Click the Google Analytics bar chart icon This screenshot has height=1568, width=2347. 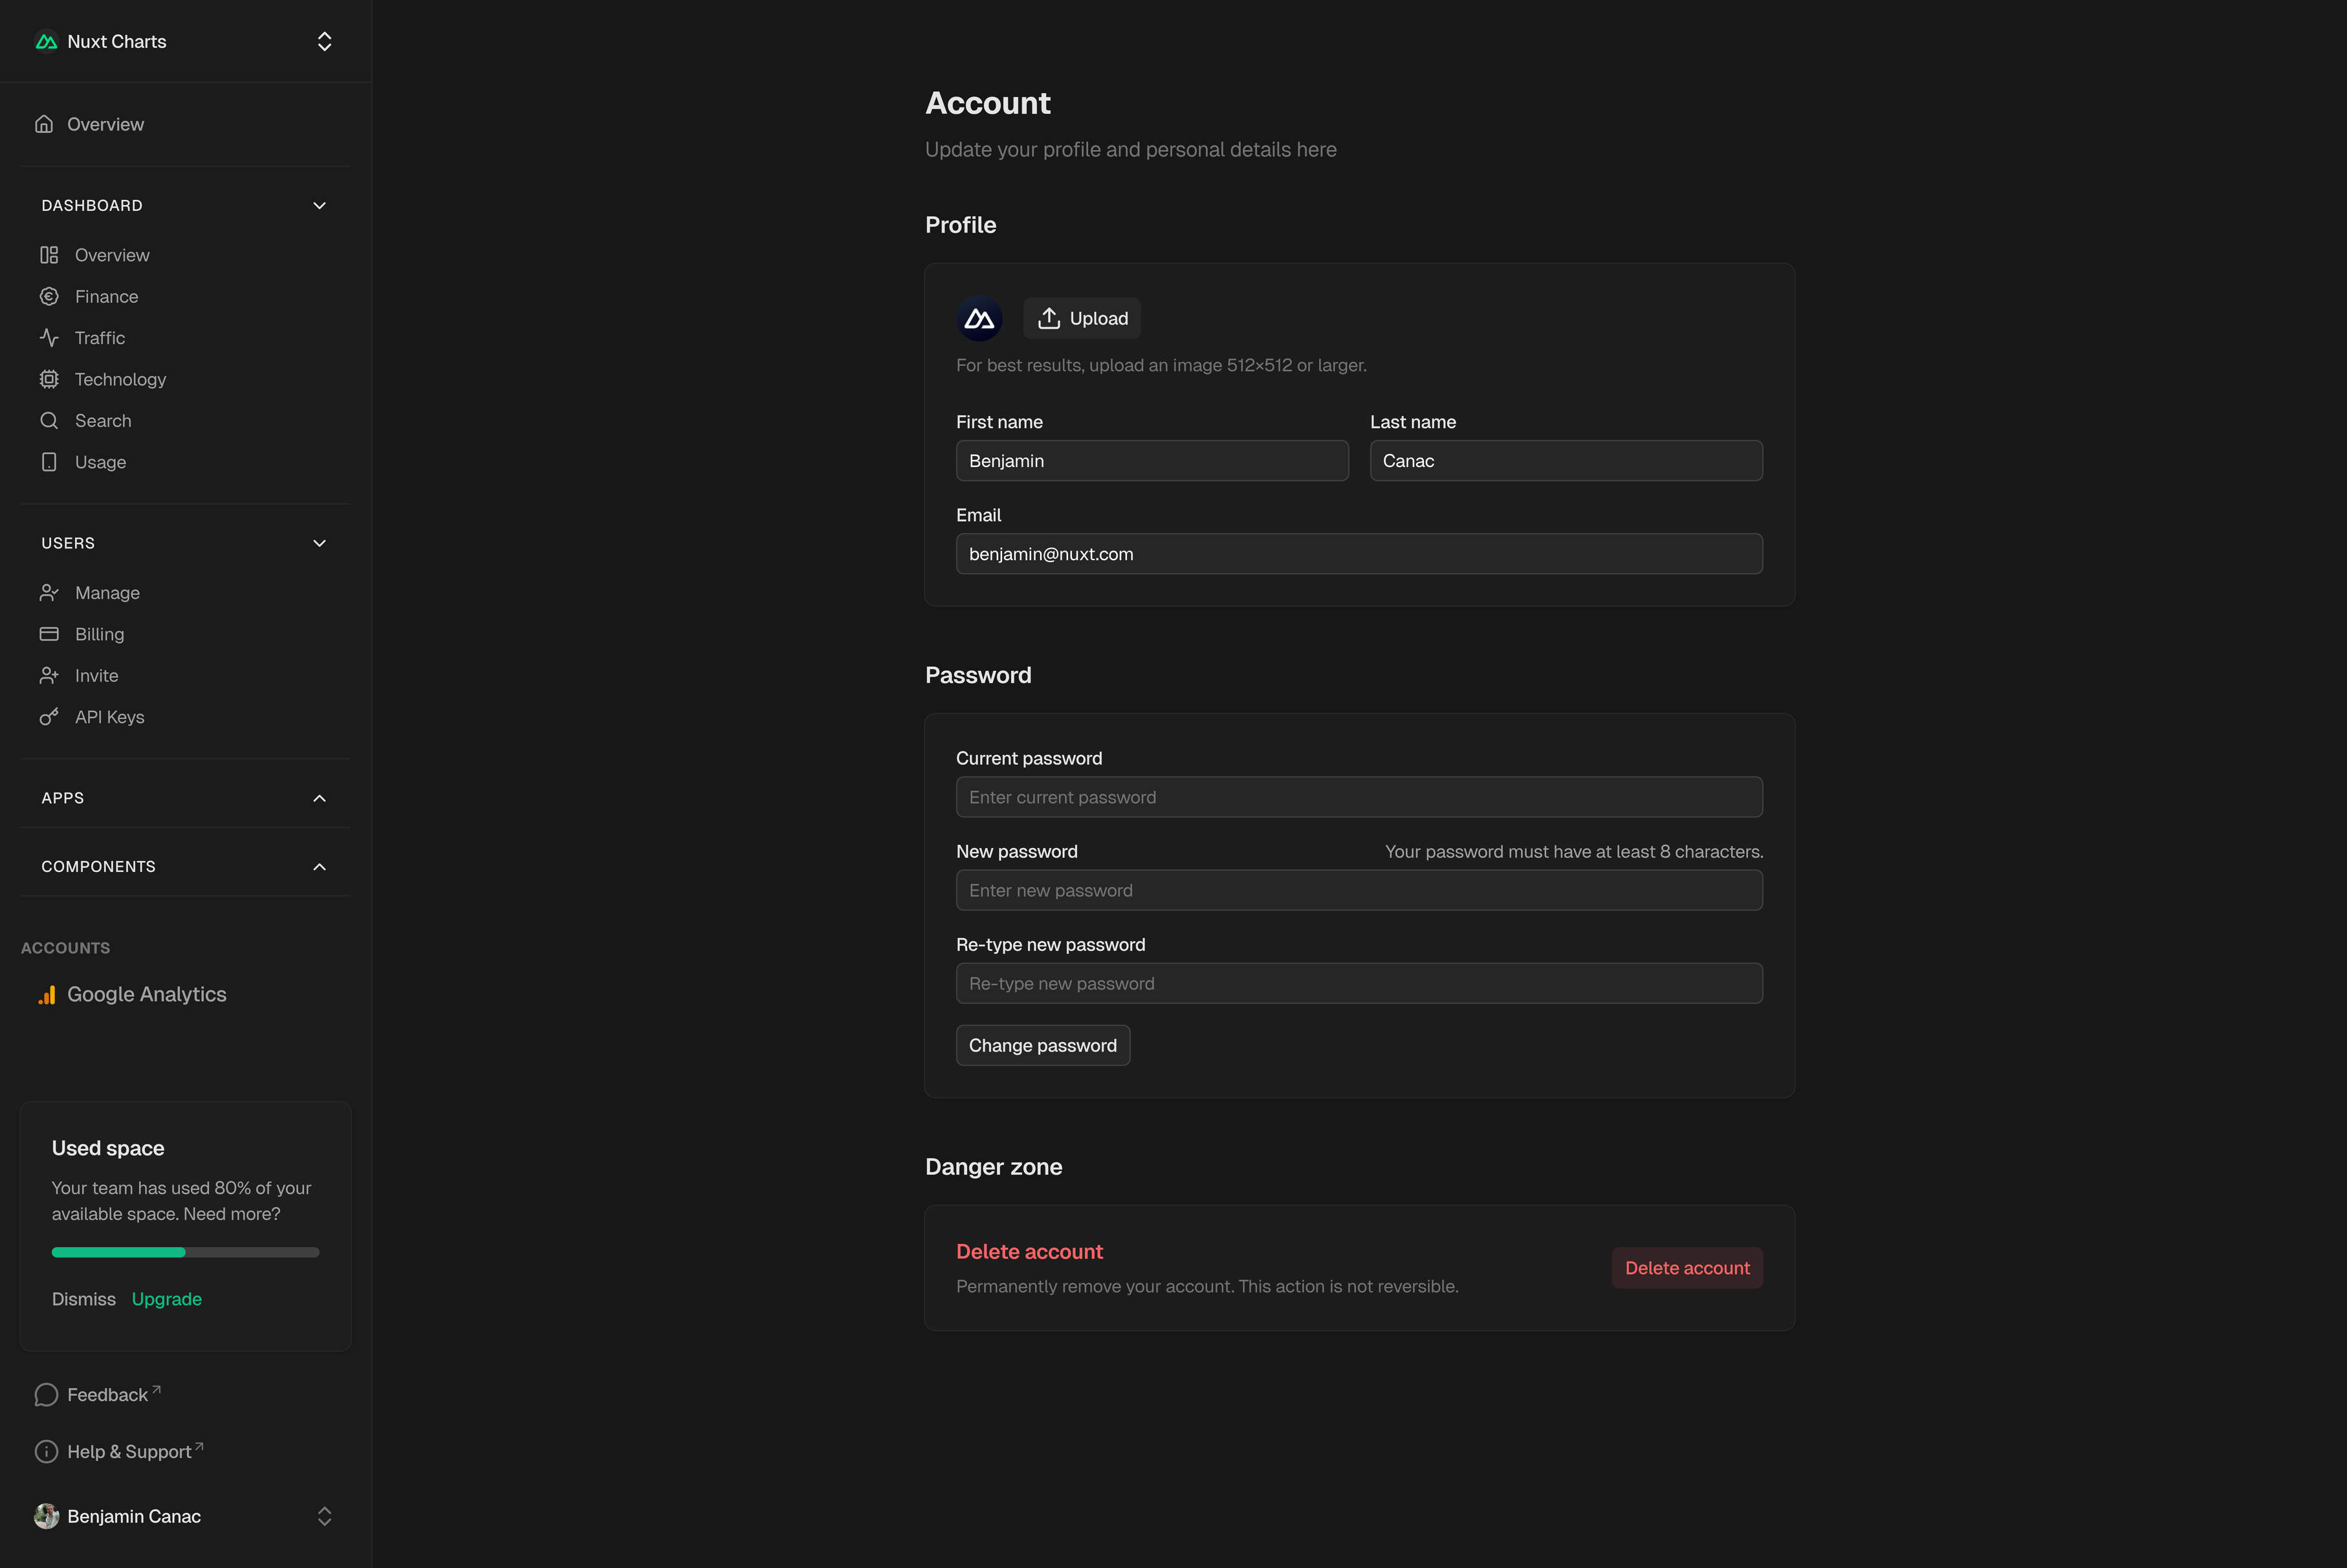pos(47,994)
